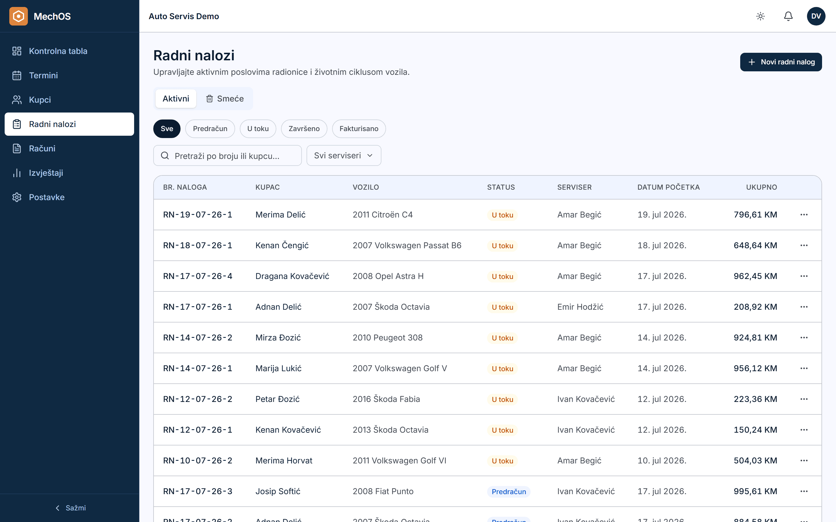Open actions menu for RN-12-07-26-2
The width and height of the screenshot is (836, 522).
tap(804, 399)
